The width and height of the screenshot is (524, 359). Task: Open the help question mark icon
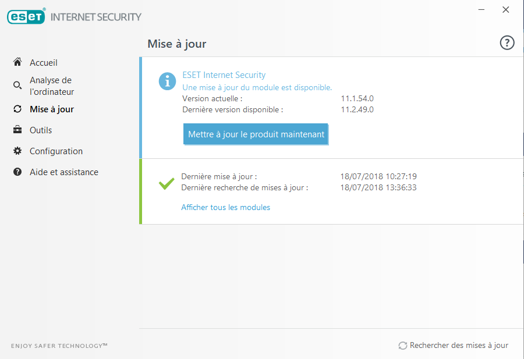507,42
